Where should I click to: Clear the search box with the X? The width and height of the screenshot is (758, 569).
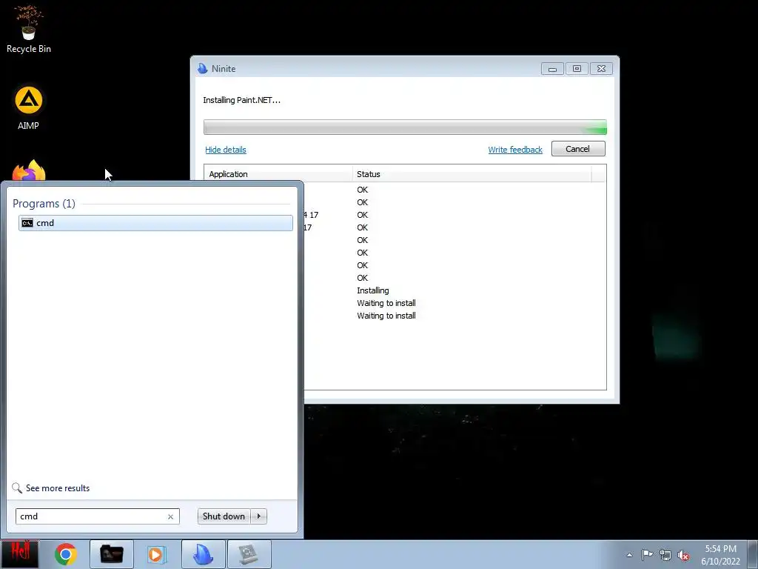click(x=170, y=516)
